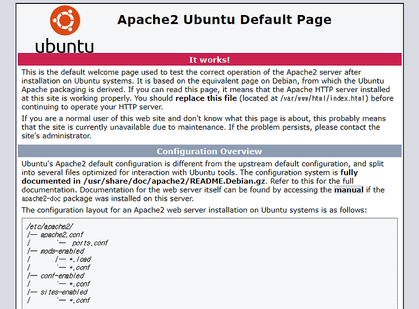419x309 pixels.
Task: Click the /var/www/html/index.html path text
Action: [322, 99]
